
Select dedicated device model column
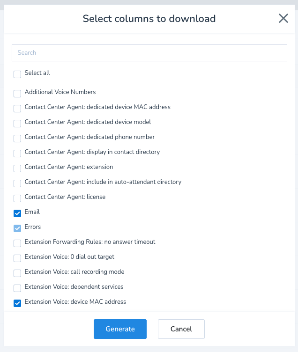(17, 123)
